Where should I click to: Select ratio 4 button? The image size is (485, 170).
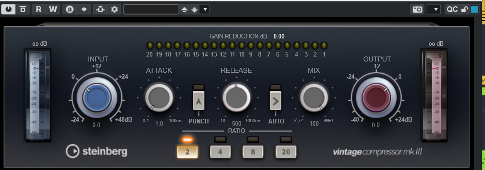pos(220,152)
